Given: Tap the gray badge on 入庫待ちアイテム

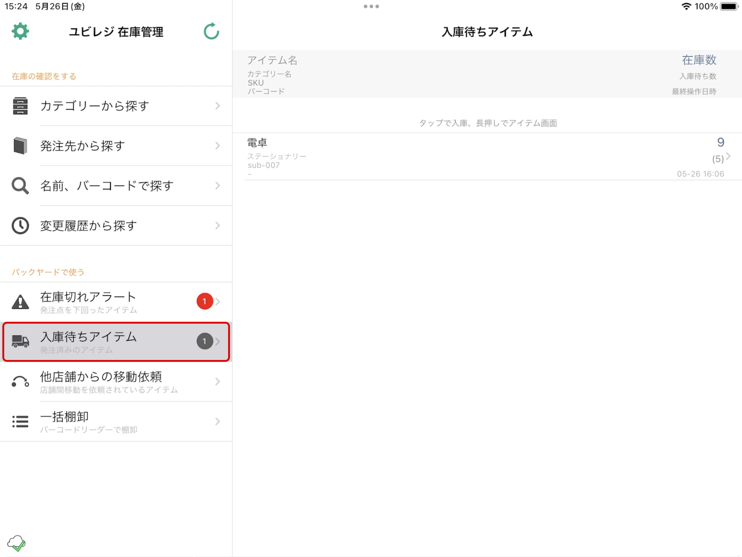Looking at the screenshot, I should tap(205, 341).
